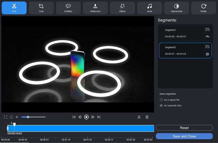Select 'As separate files' option

(161, 105)
